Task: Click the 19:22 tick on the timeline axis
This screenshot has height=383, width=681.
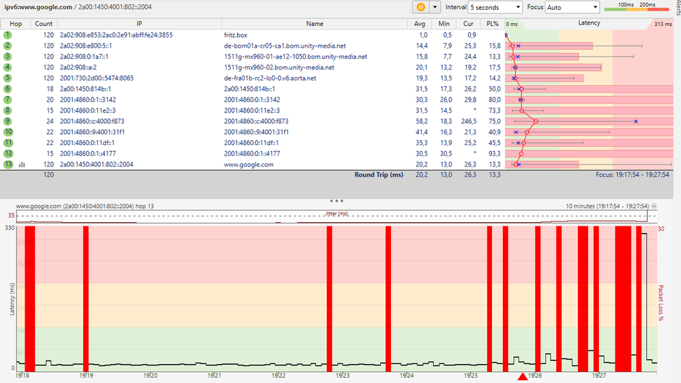Action: coord(278,376)
